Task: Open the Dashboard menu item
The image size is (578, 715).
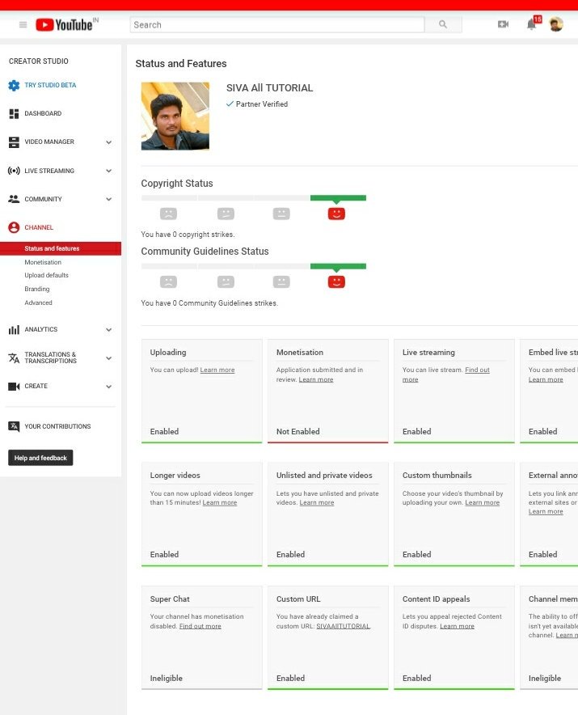Action: pyautogui.click(x=43, y=113)
